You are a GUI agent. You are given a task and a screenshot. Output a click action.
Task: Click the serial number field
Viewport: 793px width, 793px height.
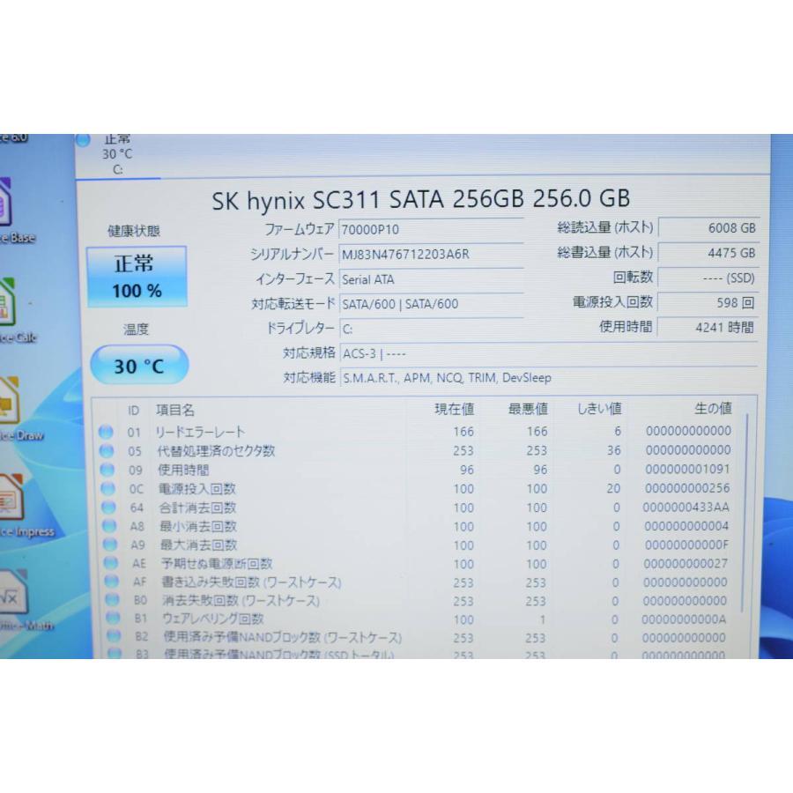pyautogui.click(x=430, y=254)
